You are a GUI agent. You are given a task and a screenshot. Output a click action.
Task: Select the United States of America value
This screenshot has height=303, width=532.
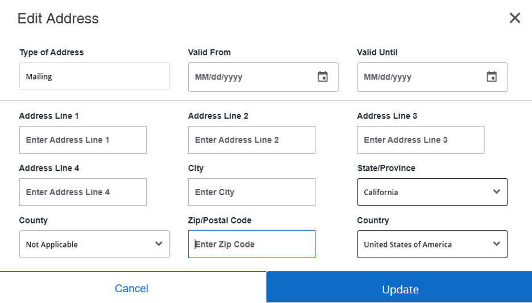[421, 244]
